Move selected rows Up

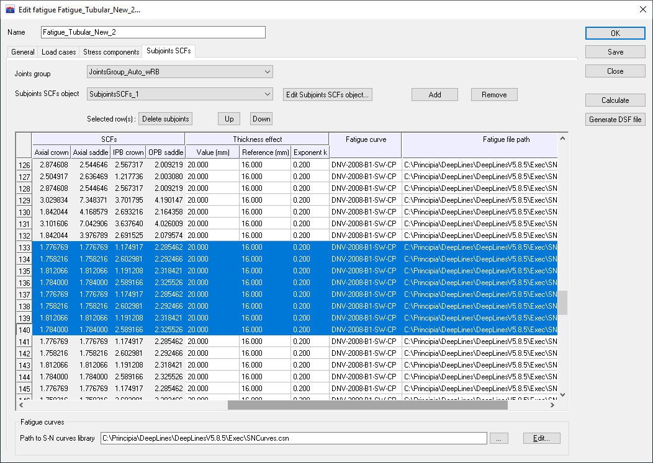coord(229,119)
